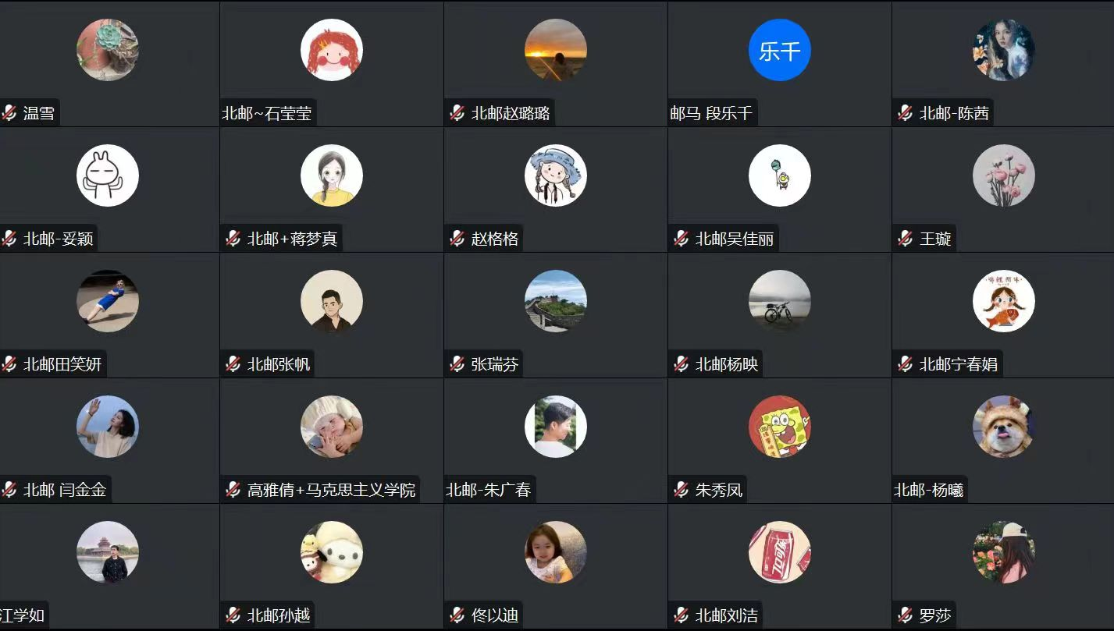Click muted mic icon next to 北邮+蒋梦真
The width and height of the screenshot is (1114, 631).
pyautogui.click(x=233, y=239)
